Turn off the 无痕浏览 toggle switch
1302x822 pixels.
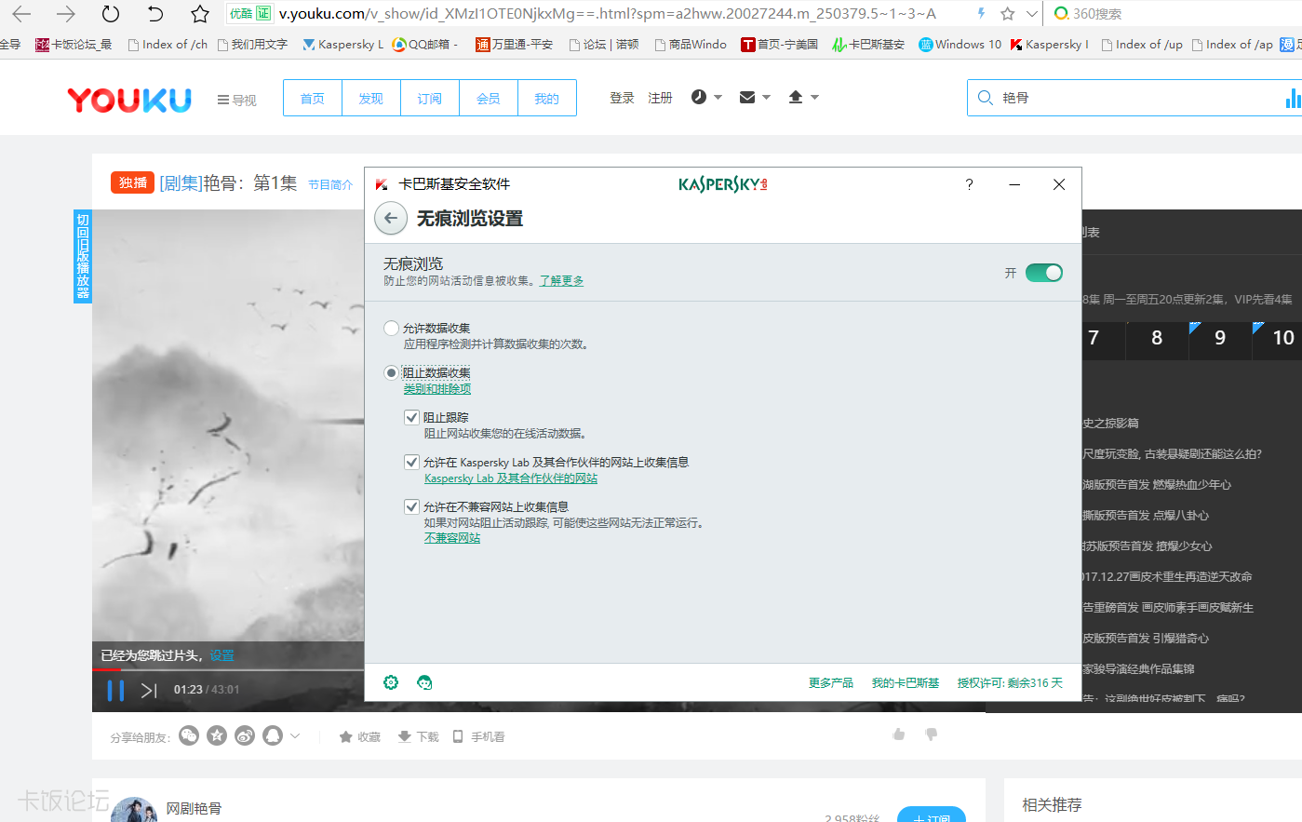coord(1043,273)
